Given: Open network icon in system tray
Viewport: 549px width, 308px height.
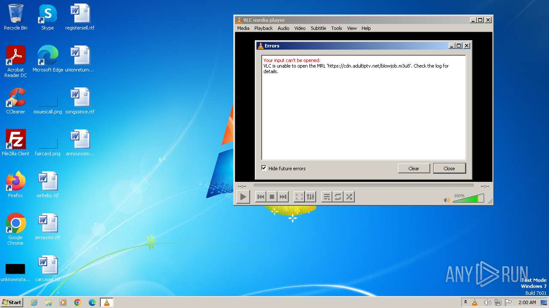Looking at the screenshot, I should pyautogui.click(x=498, y=302).
